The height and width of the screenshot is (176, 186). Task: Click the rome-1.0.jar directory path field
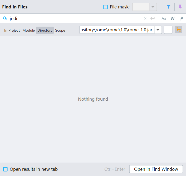coord(117,30)
